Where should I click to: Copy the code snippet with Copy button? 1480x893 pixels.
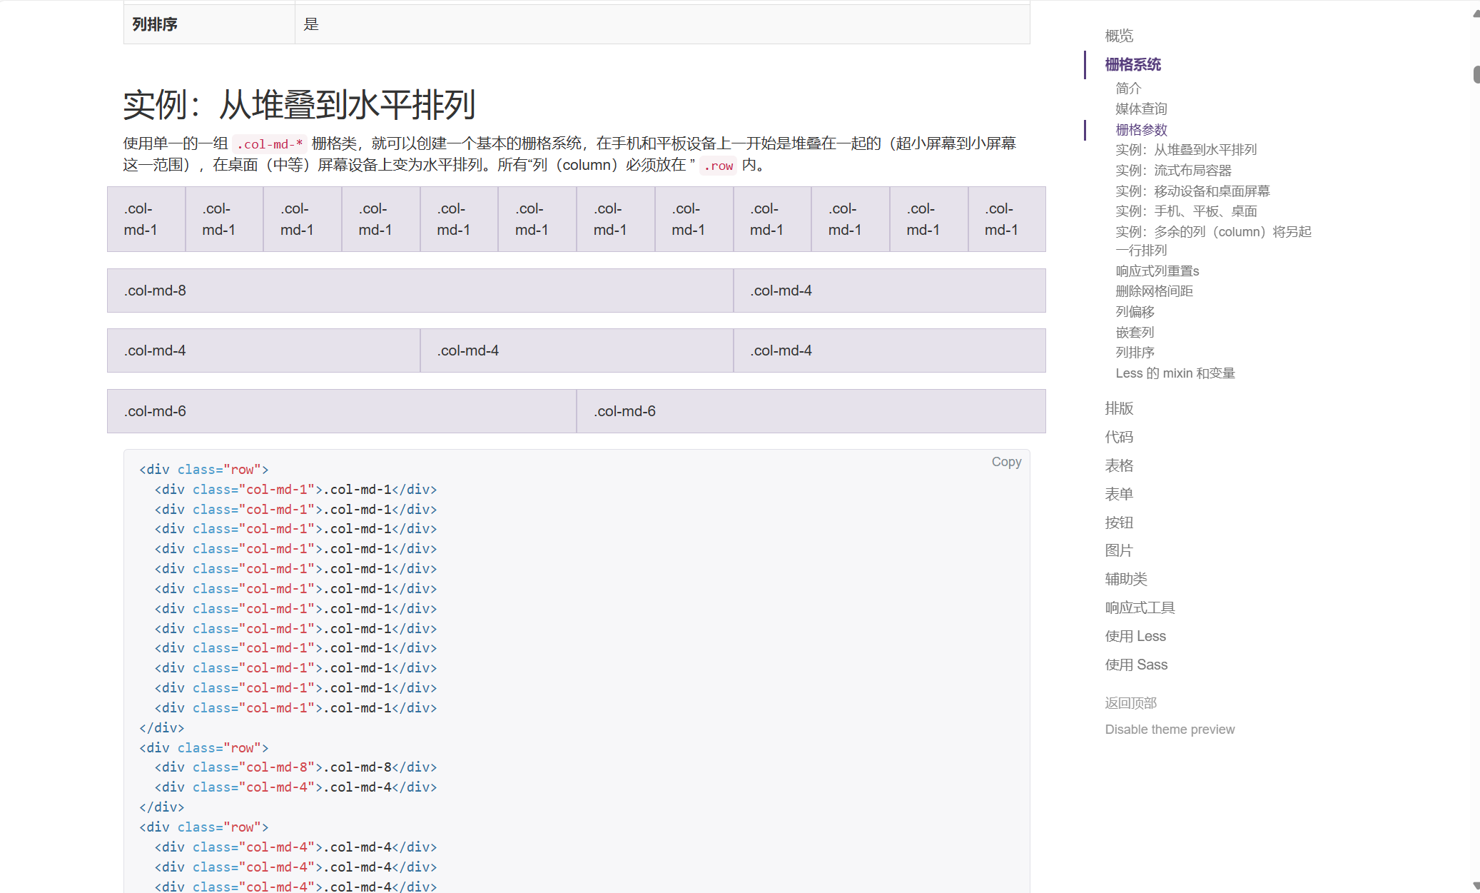tap(1006, 462)
